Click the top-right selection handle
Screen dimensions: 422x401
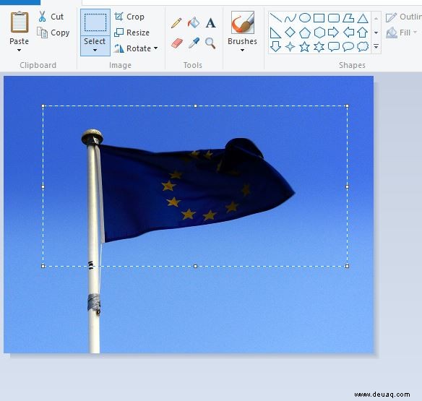347,106
